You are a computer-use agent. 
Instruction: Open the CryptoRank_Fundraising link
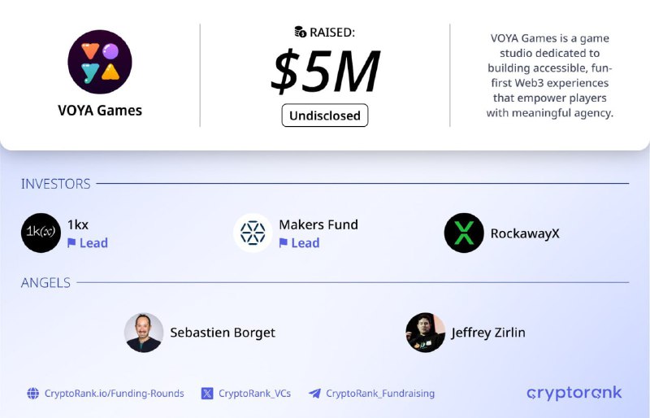(x=380, y=393)
